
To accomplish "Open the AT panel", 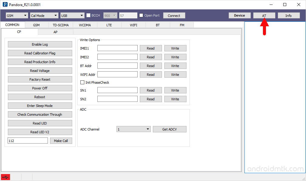I will [264, 15].
